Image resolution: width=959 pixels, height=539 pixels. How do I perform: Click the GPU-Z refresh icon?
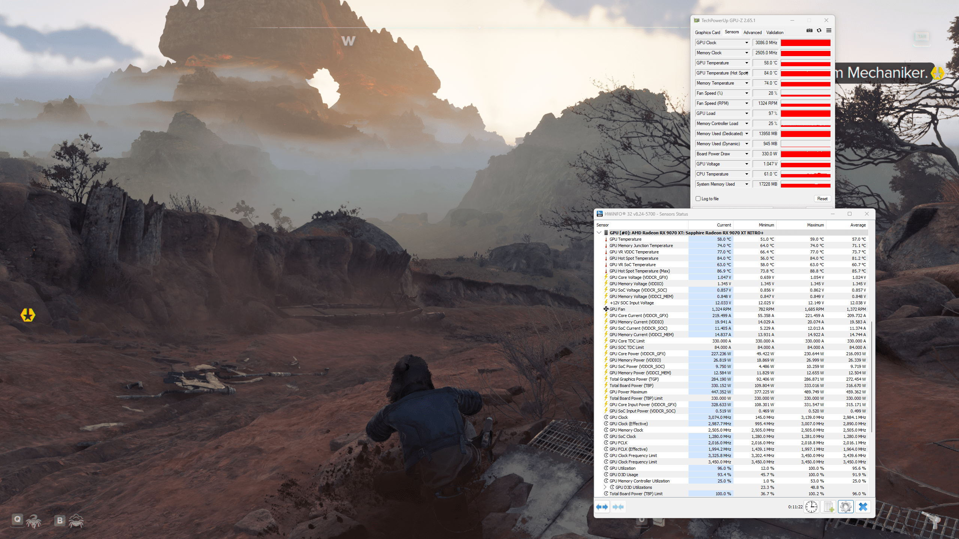pos(819,30)
